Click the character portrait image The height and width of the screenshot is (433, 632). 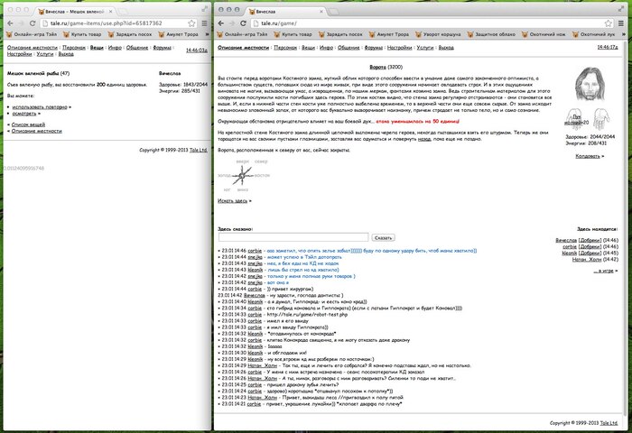590,84
